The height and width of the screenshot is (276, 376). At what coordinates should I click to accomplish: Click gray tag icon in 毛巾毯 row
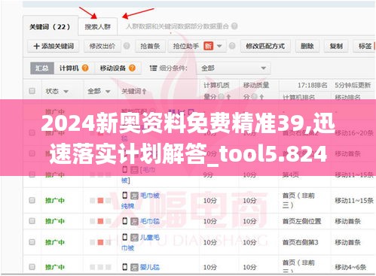pos(134,221)
